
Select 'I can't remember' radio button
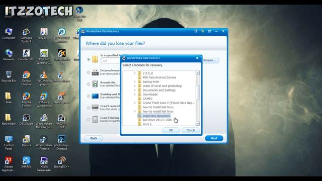coord(89,108)
